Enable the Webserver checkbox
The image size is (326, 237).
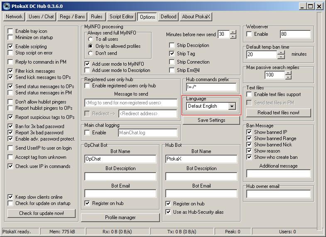(x=250, y=34)
